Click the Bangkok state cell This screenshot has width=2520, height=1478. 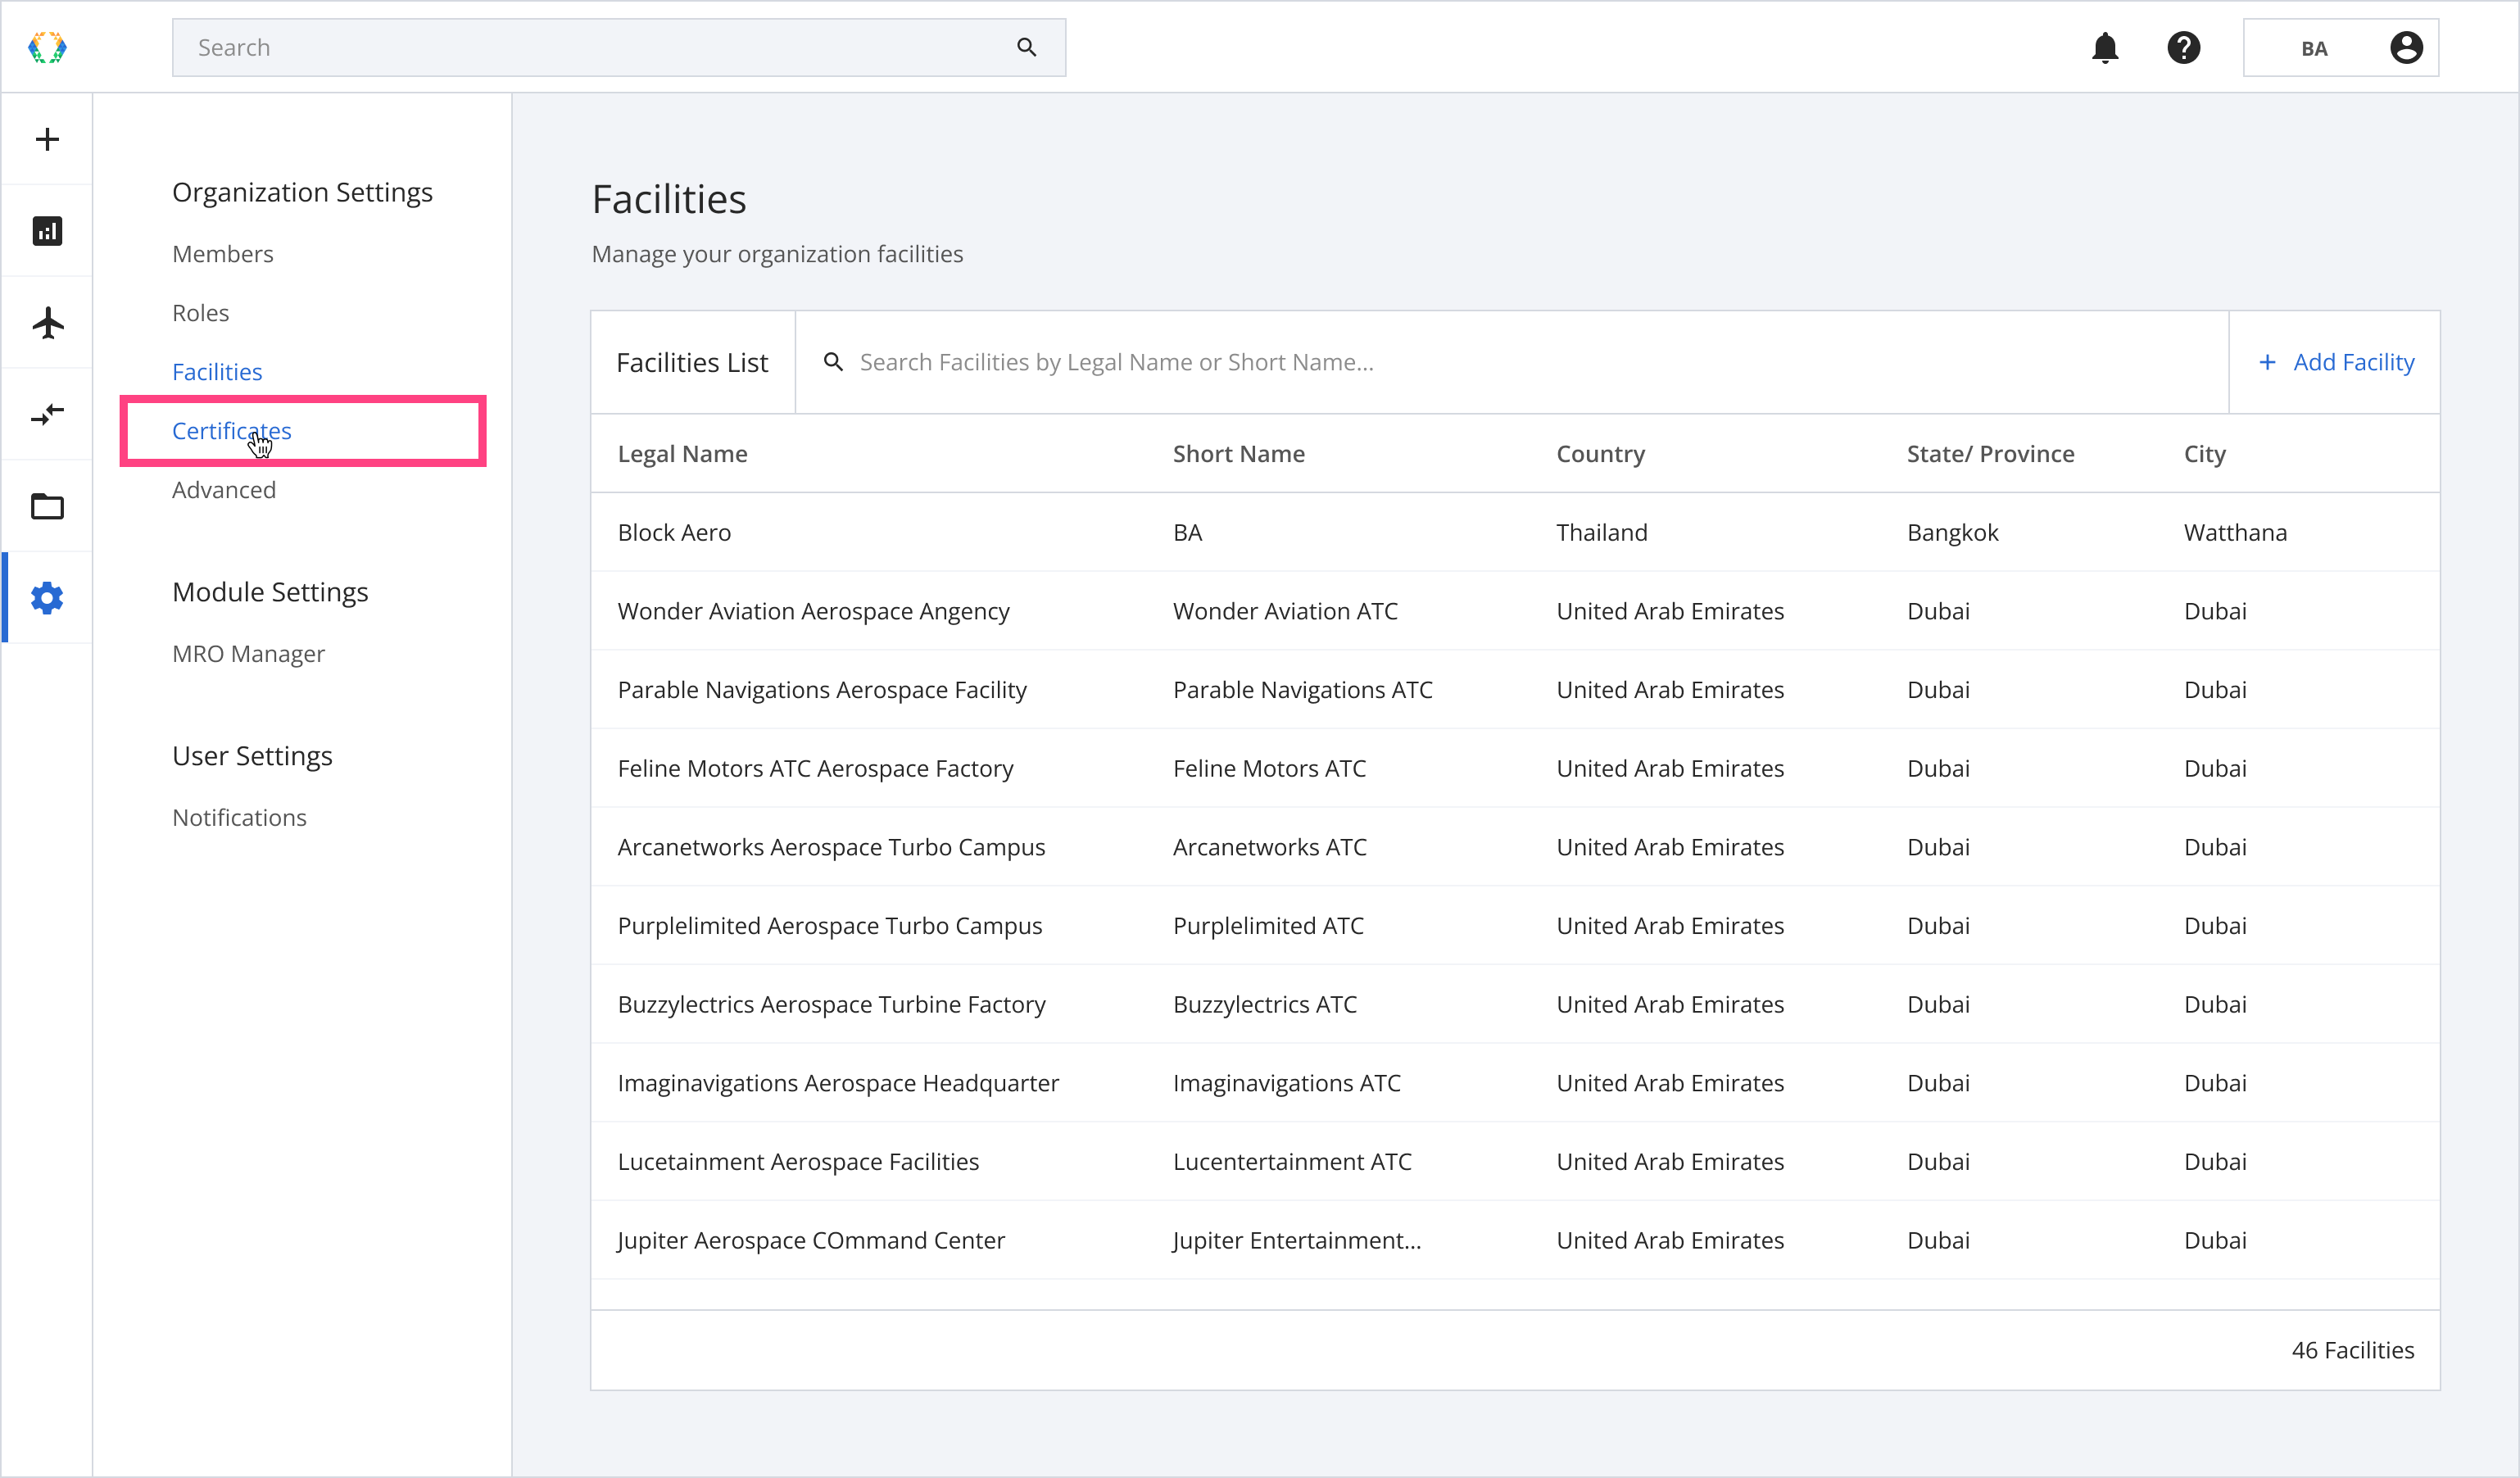coord(1953,533)
